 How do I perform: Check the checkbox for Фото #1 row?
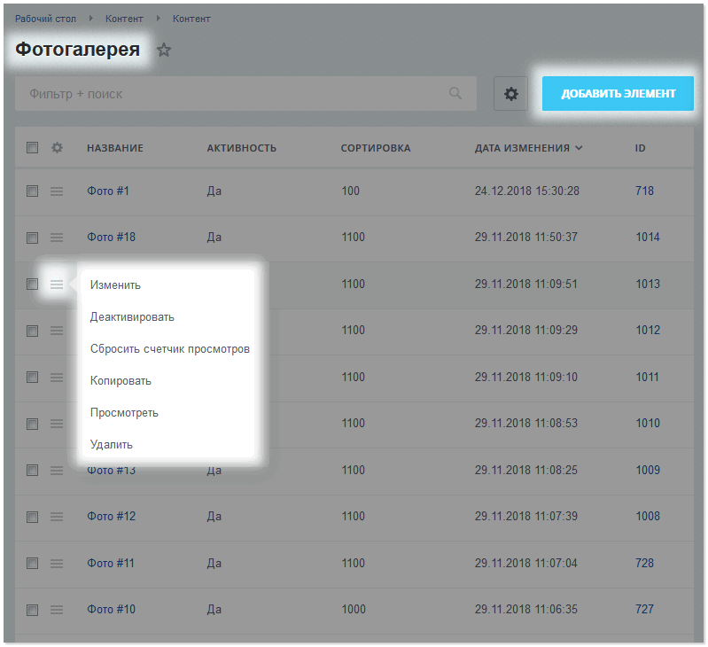pyautogui.click(x=32, y=191)
